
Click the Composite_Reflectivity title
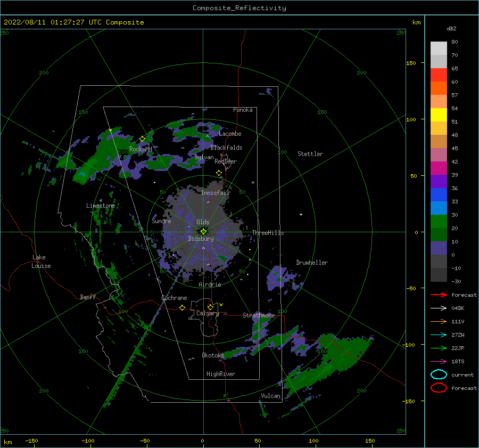pos(240,8)
